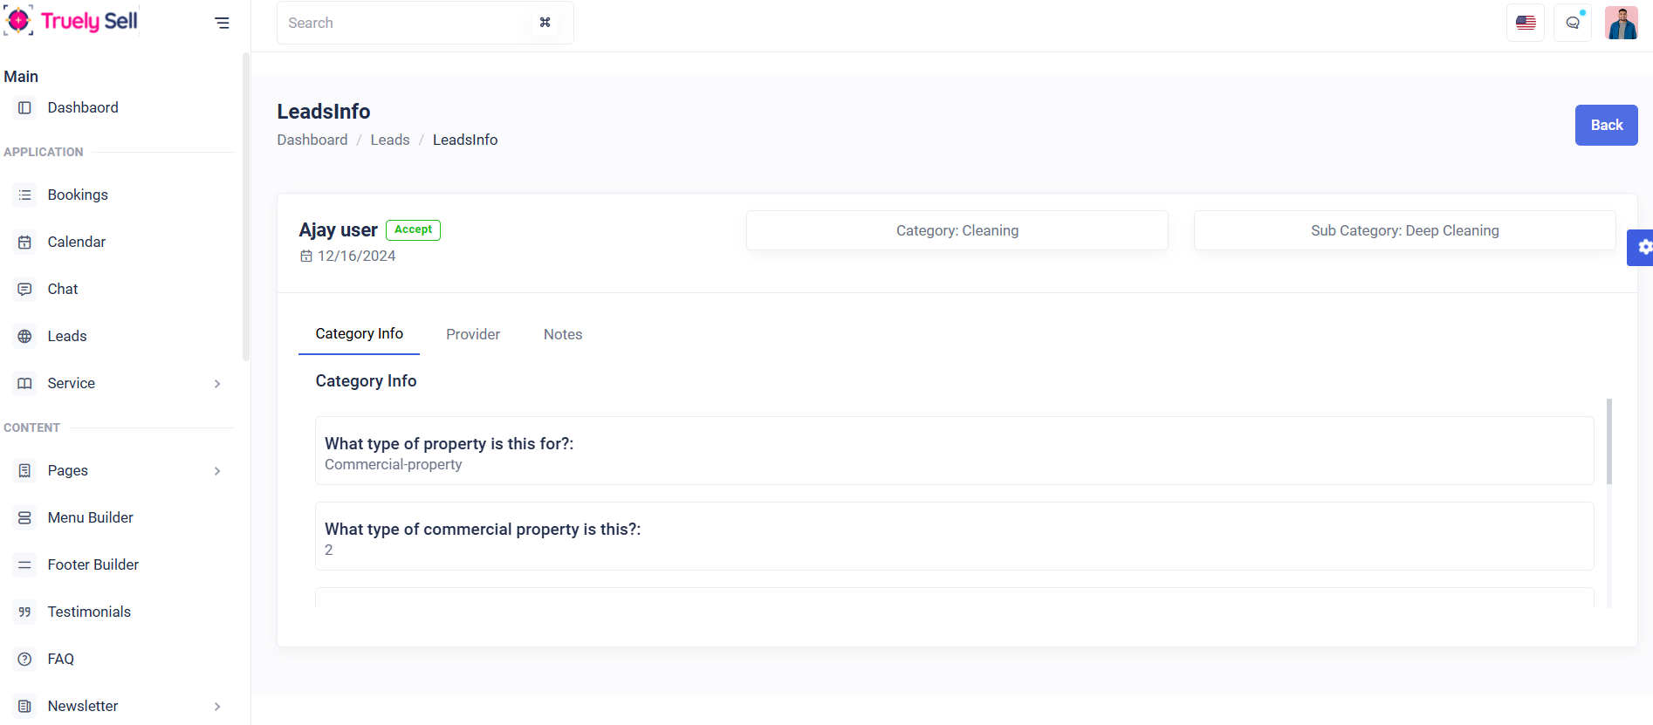Viewport: 1653px width, 725px height.
Task: Switch to the Provider tab
Action: click(x=472, y=334)
